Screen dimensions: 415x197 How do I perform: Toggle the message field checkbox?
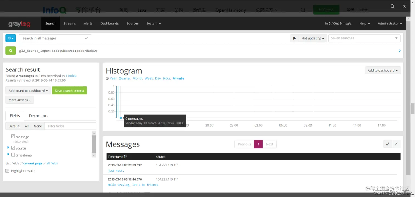point(13,136)
